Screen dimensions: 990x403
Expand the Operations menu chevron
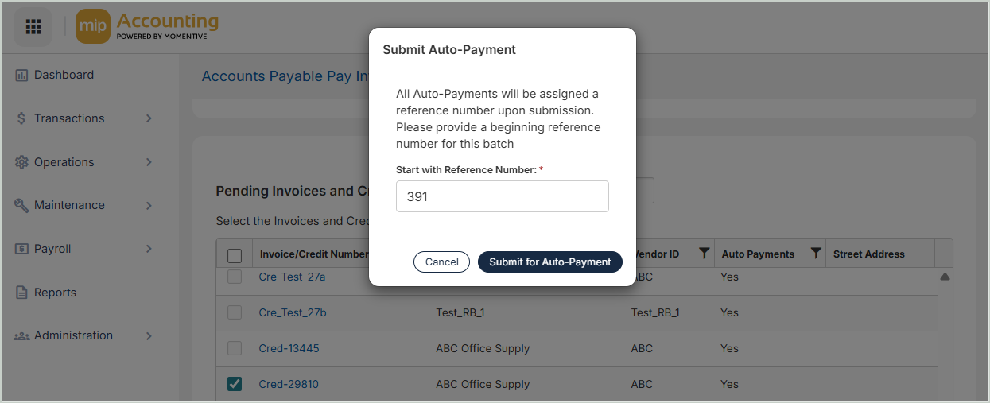click(x=149, y=162)
